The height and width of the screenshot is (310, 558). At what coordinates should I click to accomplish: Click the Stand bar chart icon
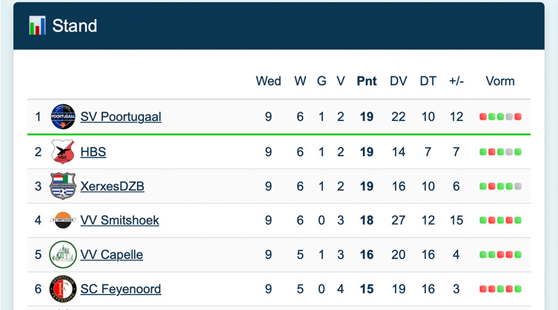37,25
